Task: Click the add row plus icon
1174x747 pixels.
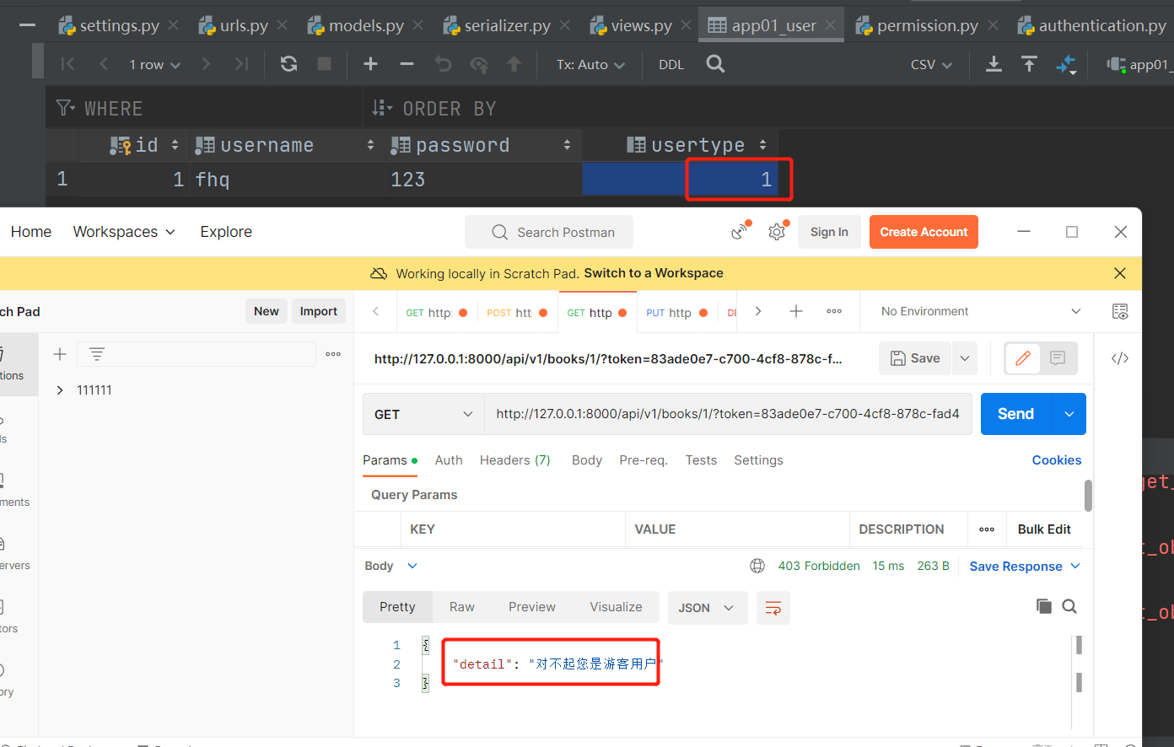Action: (370, 64)
